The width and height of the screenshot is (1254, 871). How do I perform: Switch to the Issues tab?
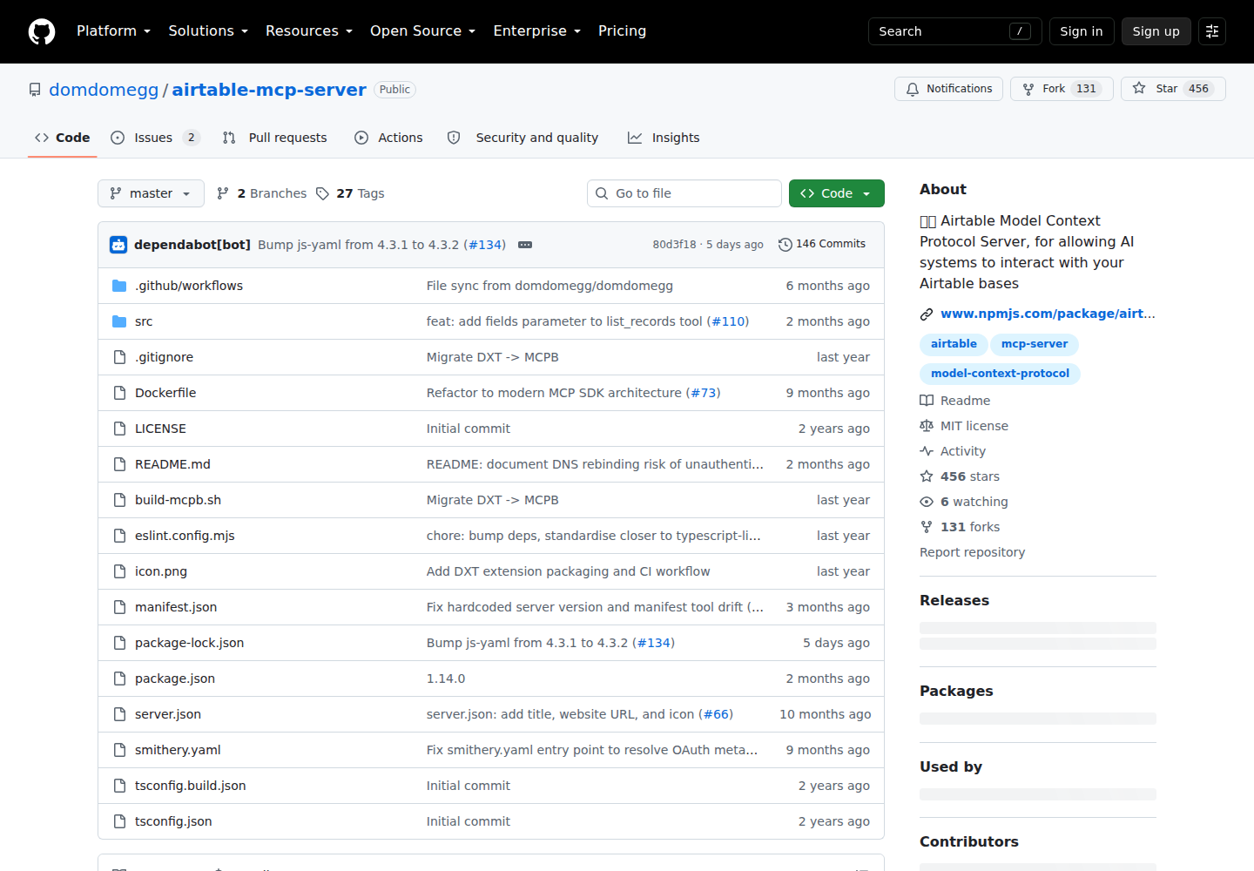(156, 138)
